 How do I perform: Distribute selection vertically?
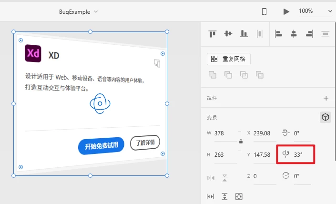[326, 34]
